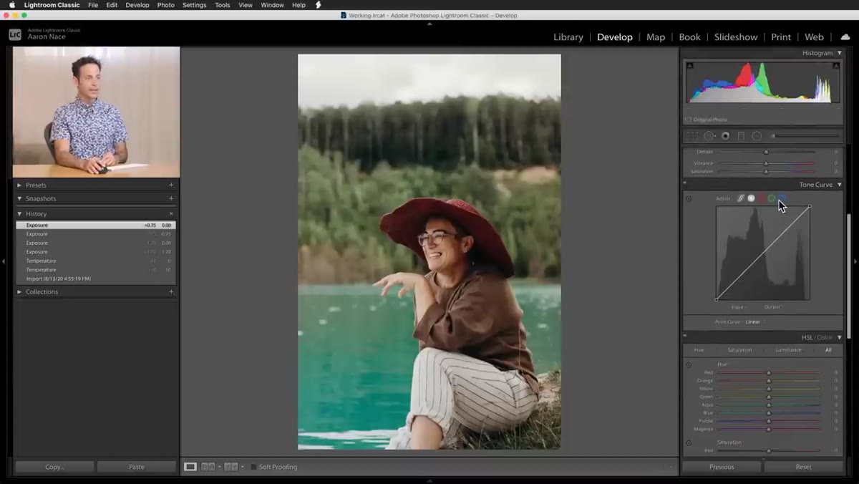Select the Crop Overlay tool
Image resolution: width=859 pixels, height=484 pixels.
693,136
